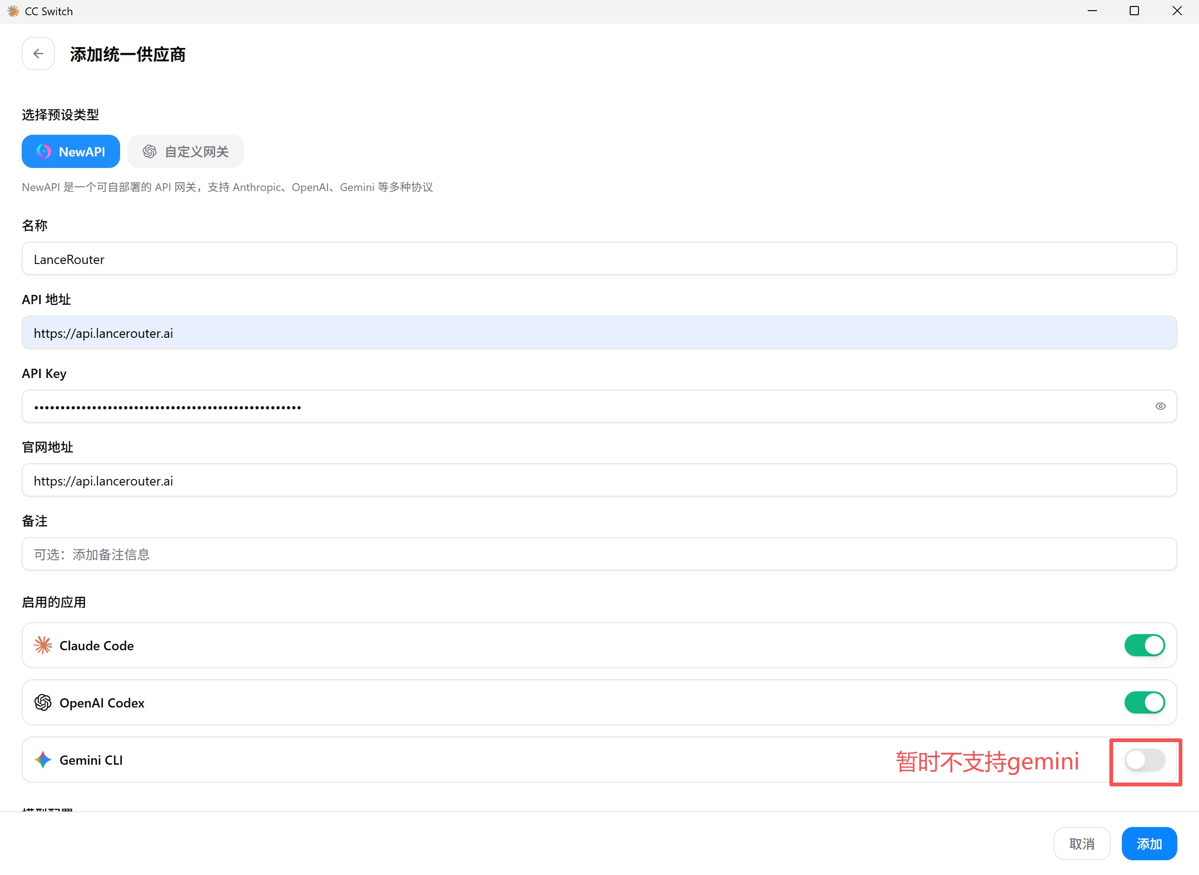This screenshot has height=875, width=1199.
Task: Click the Claude Code starburst icon
Action: (x=43, y=645)
